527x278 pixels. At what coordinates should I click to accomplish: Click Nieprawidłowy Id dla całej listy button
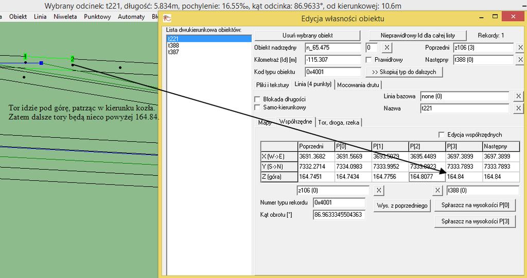[x=417, y=36]
